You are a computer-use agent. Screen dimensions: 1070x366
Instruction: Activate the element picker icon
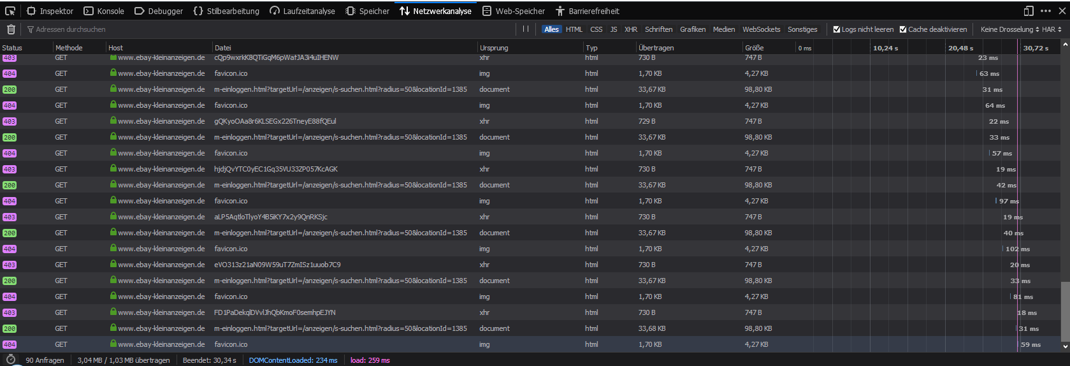click(x=10, y=11)
